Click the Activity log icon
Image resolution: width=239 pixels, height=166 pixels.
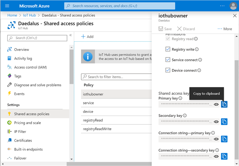(9, 58)
